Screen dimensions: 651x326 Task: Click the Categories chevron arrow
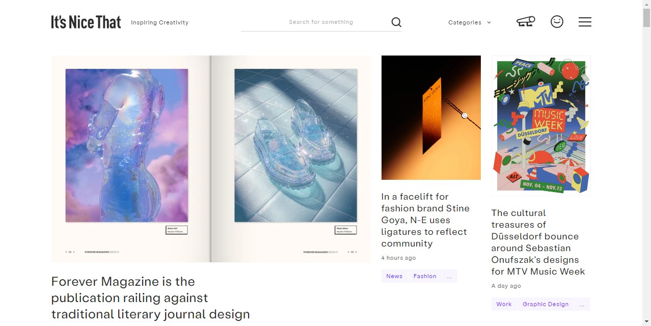click(489, 22)
